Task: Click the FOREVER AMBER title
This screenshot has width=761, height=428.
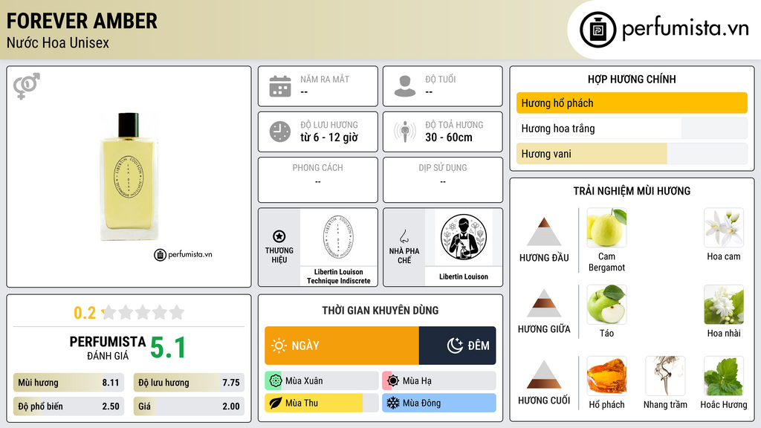Action: pyautogui.click(x=82, y=22)
